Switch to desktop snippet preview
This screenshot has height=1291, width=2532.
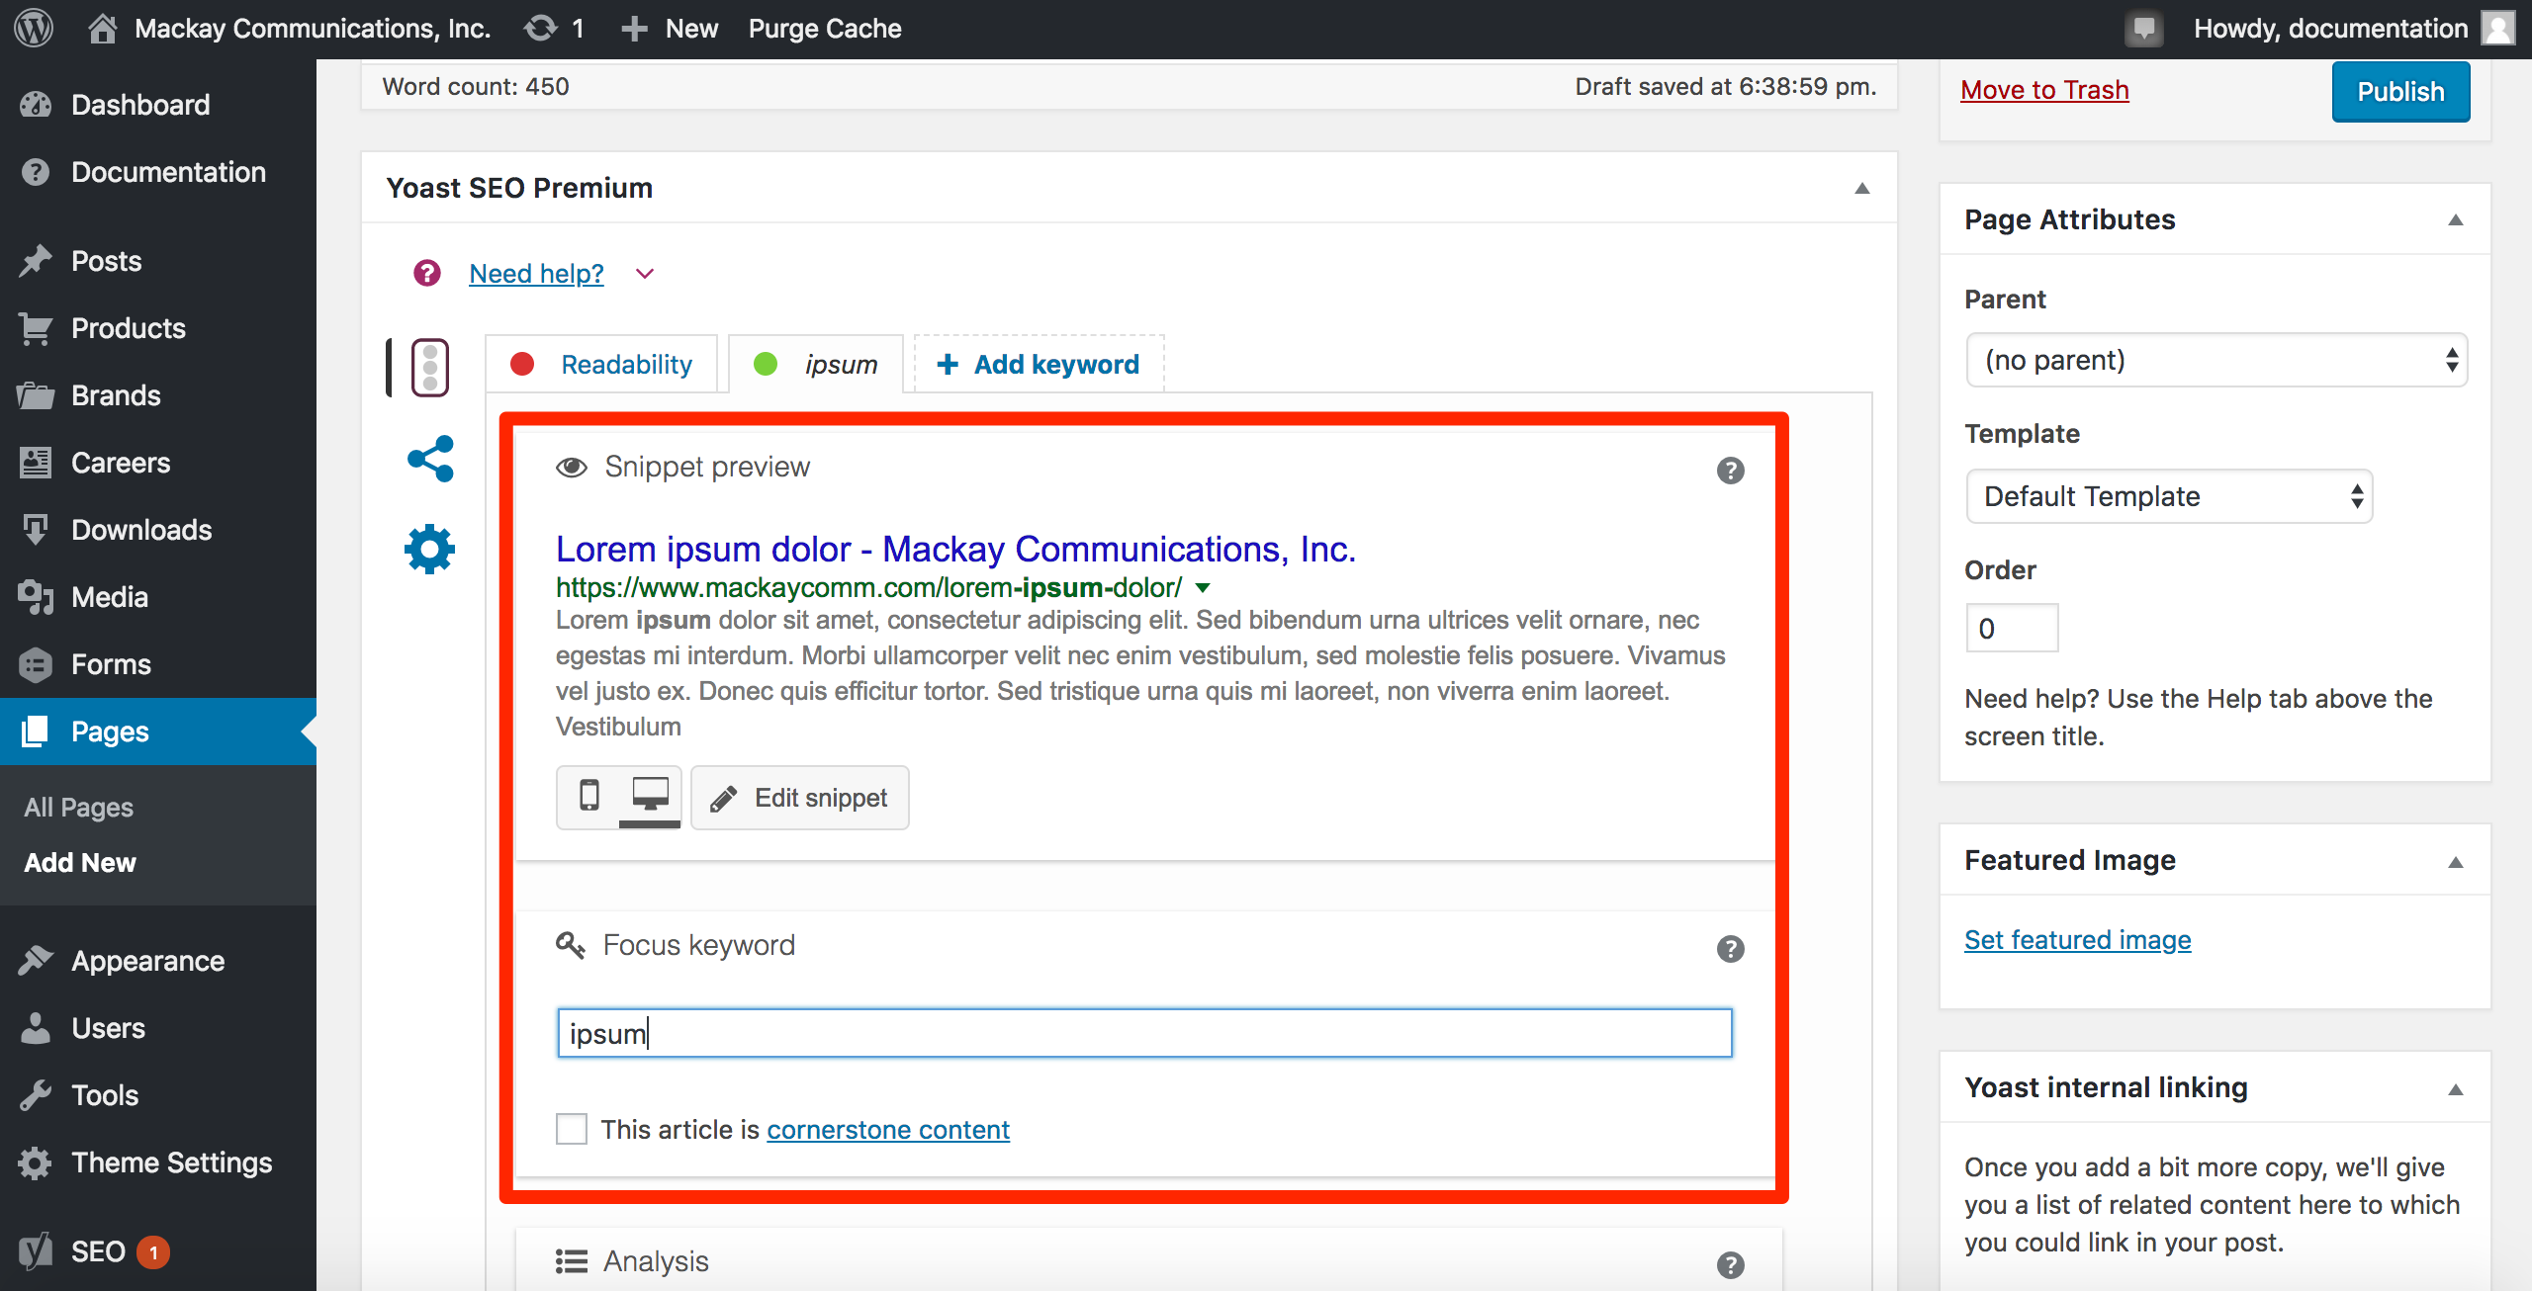click(x=650, y=796)
